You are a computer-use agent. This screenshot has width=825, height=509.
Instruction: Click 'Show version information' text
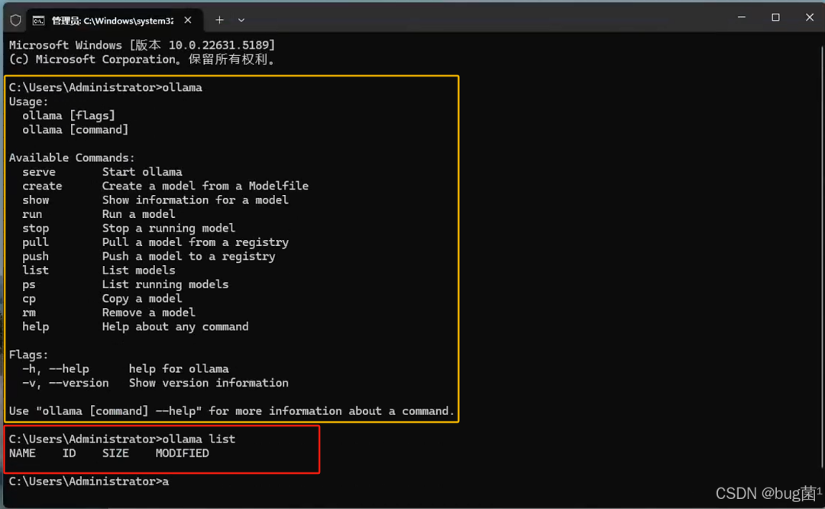pyautogui.click(x=209, y=383)
